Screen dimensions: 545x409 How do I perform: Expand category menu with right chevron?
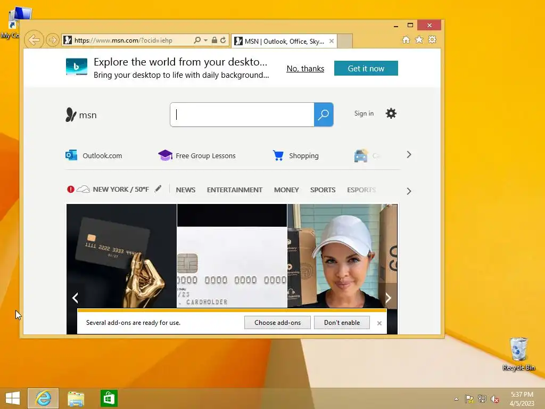[x=409, y=191]
